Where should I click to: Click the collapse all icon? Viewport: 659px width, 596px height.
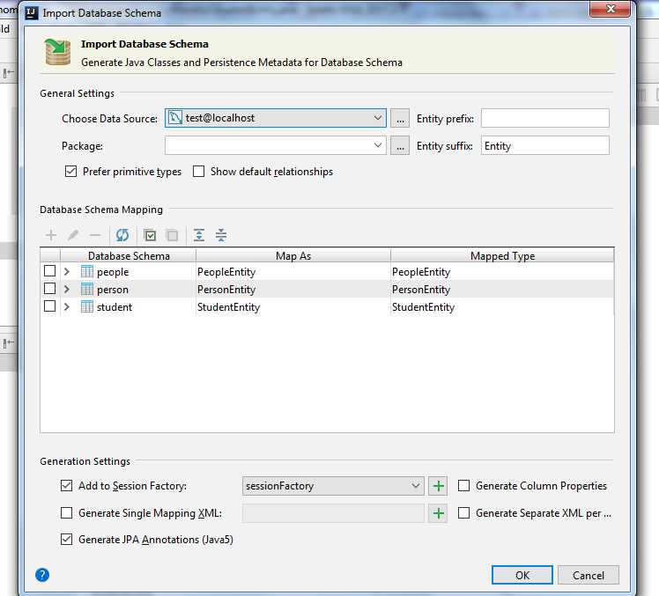221,235
